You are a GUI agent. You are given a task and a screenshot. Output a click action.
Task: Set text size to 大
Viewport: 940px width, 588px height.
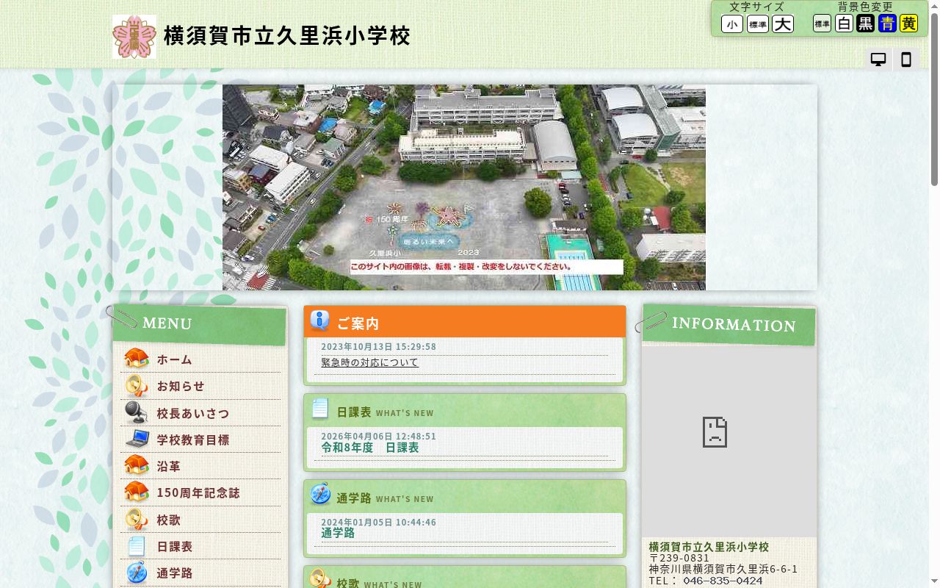pyautogui.click(x=783, y=24)
